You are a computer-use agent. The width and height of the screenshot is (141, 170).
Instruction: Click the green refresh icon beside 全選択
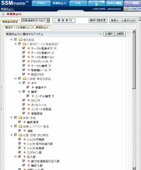click(100, 34)
